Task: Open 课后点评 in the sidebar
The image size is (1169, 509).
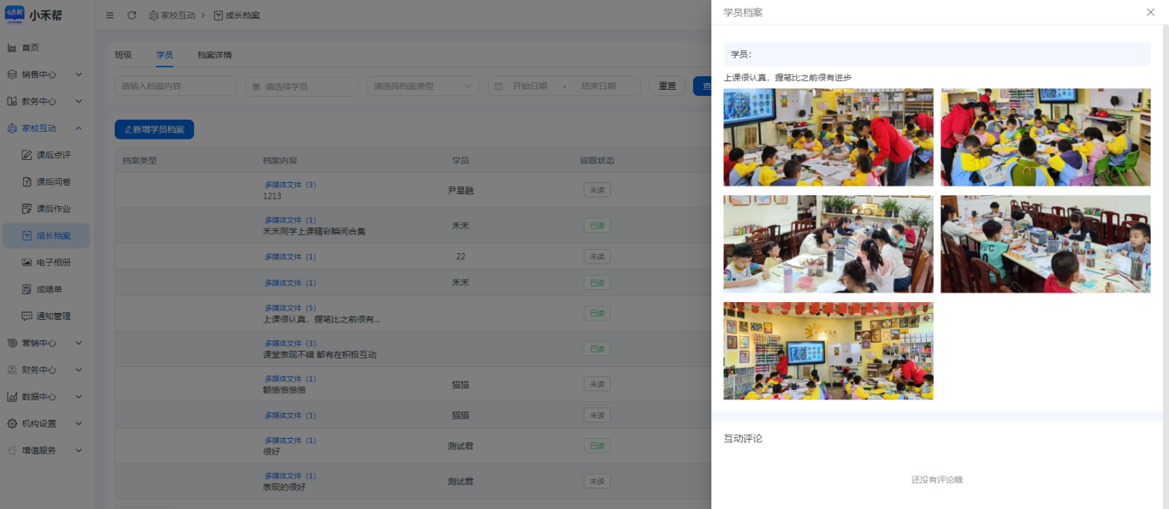Action: [53, 155]
